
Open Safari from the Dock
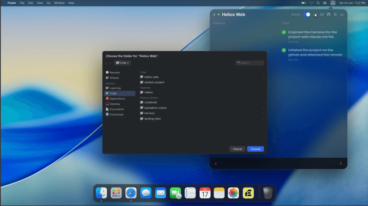pos(131,193)
